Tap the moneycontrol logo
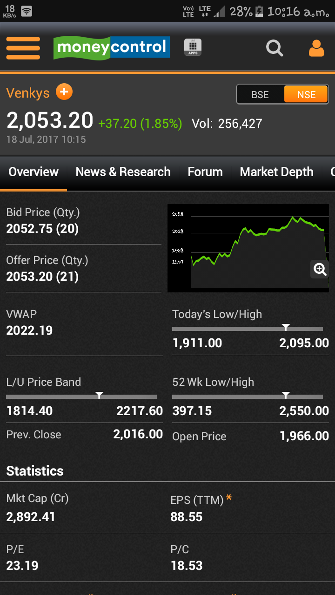 coord(112,47)
